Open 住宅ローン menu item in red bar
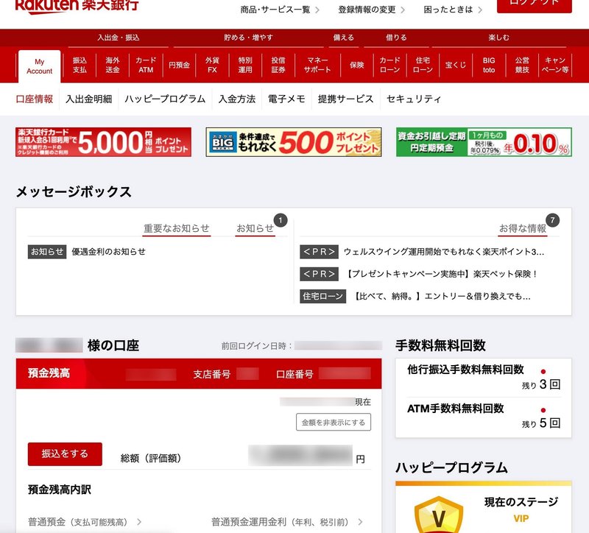The height and width of the screenshot is (533, 589). click(423, 65)
